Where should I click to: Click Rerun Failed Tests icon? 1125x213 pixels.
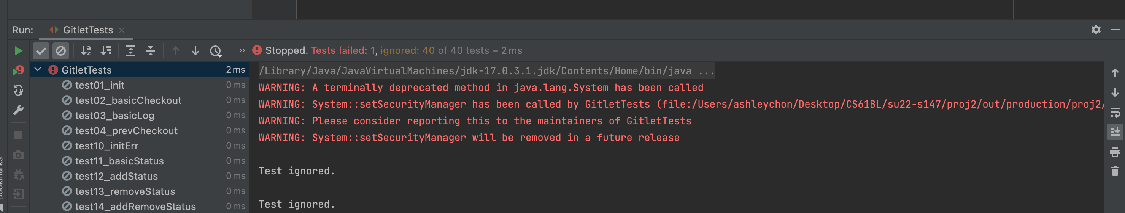point(18,70)
